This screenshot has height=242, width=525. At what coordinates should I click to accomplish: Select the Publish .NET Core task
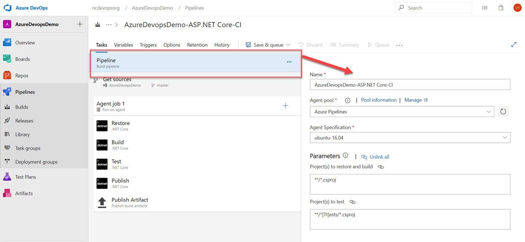tap(197, 183)
